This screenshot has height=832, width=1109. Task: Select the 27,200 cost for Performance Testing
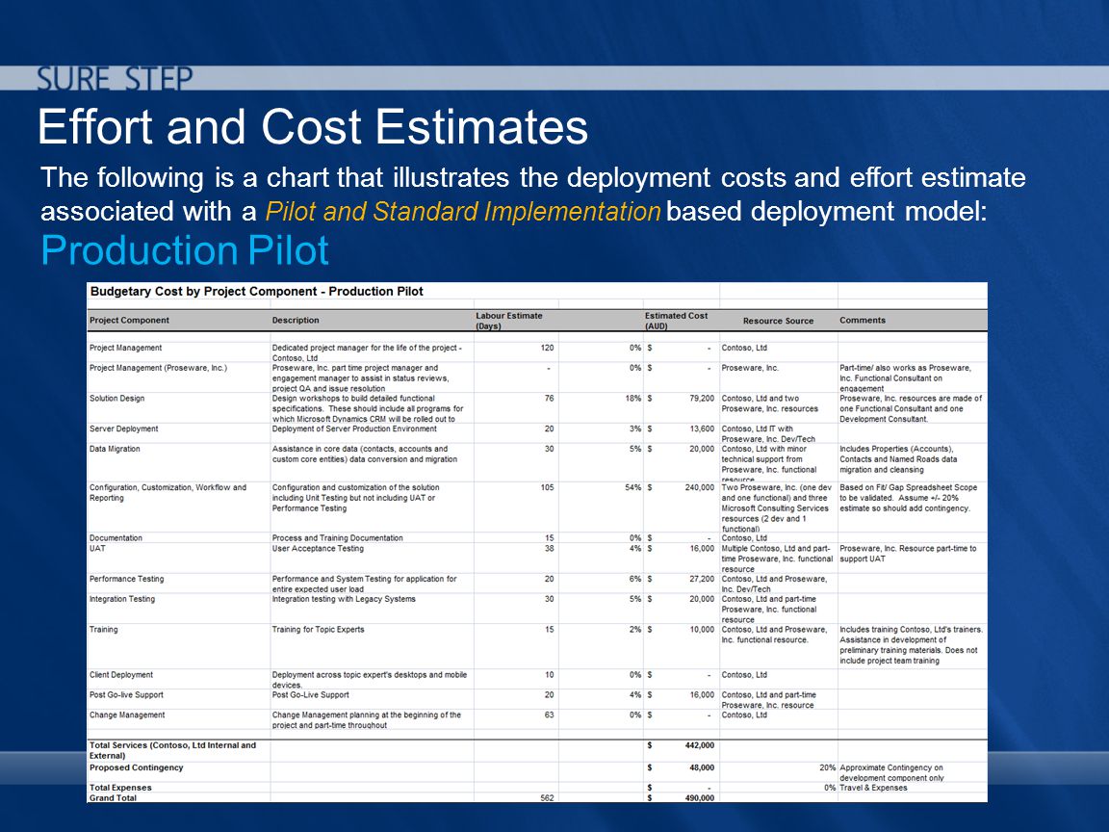702,579
